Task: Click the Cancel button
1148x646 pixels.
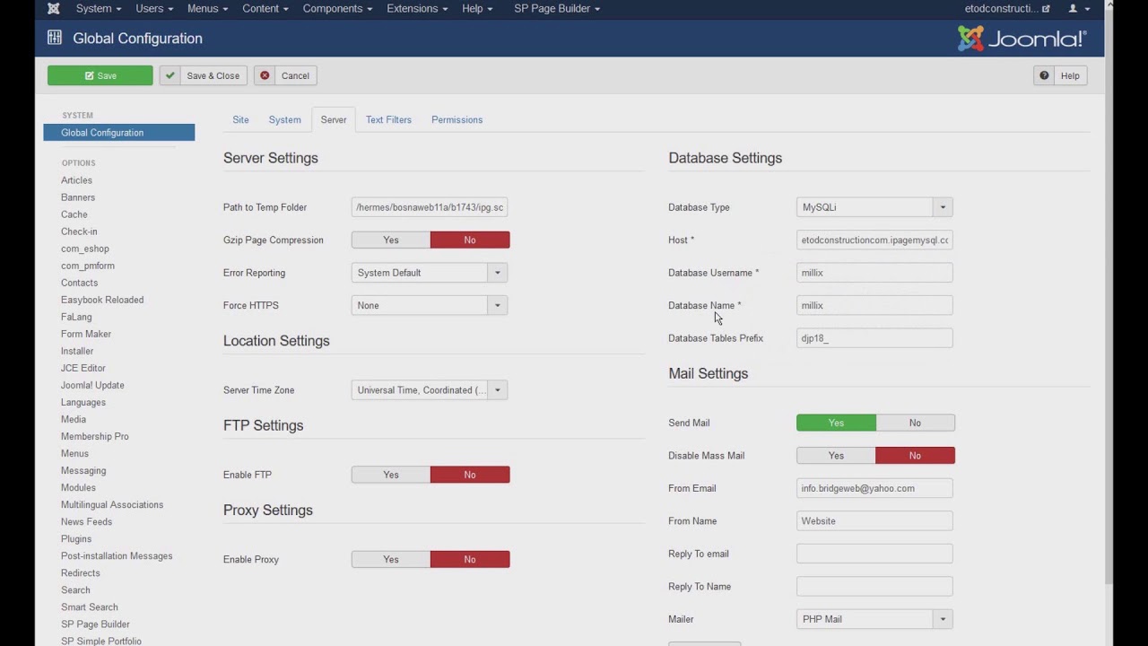Action: click(x=285, y=75)
